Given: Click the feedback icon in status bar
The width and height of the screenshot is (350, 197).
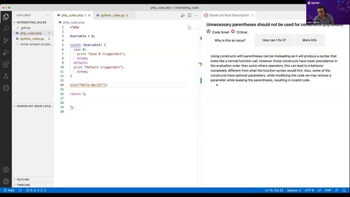Looking at the screenshot, I should (x=337, y=190).
